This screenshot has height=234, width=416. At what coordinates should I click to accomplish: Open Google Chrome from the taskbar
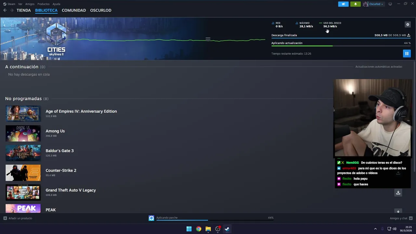coord(199,229)
